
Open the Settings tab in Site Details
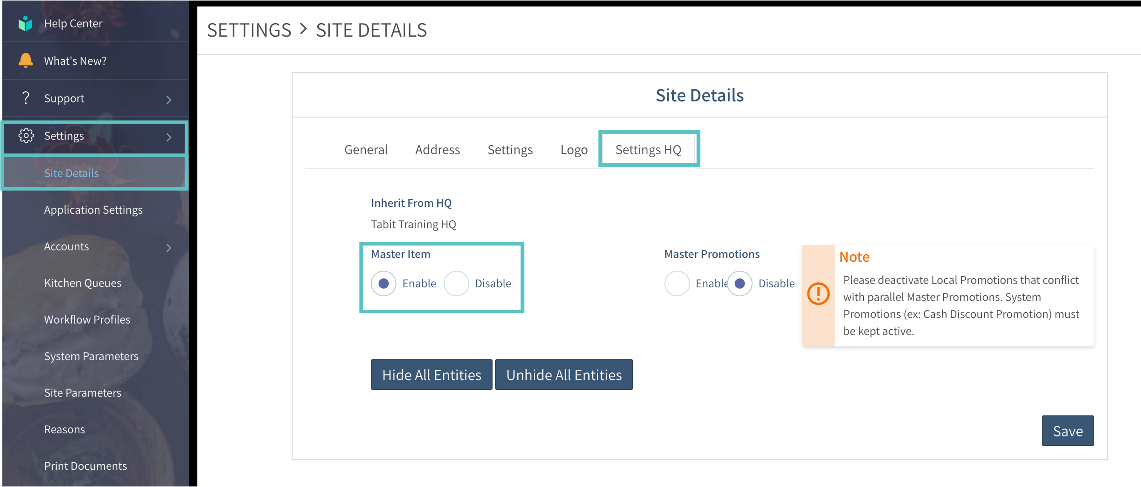(x=510, y=150)
